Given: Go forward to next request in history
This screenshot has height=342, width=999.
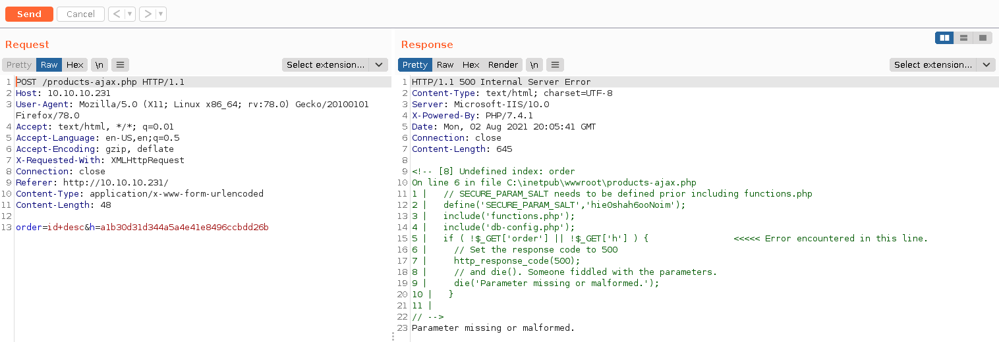Looking at the screenshot, I should click(148, 14).
